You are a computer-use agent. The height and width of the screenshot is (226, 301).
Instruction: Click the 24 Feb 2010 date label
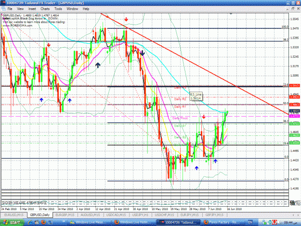(x=9, y=209)
